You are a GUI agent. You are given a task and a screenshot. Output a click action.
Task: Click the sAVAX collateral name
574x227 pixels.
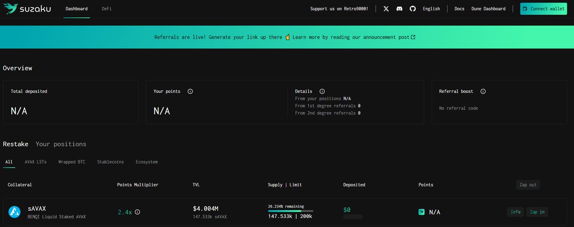coord(36,209)
